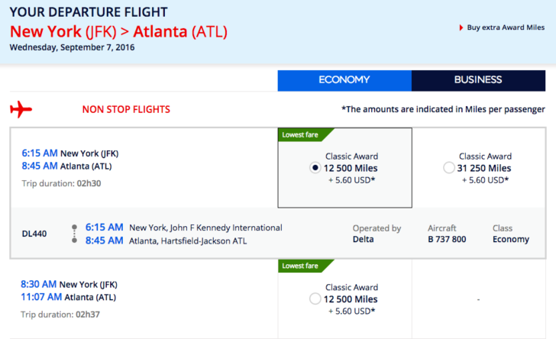Click the red arrow beside Buy extra Award Miles
556x339 pixels.
461,27
